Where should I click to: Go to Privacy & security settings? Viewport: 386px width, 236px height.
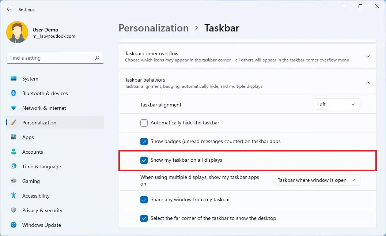pos(42,210)
